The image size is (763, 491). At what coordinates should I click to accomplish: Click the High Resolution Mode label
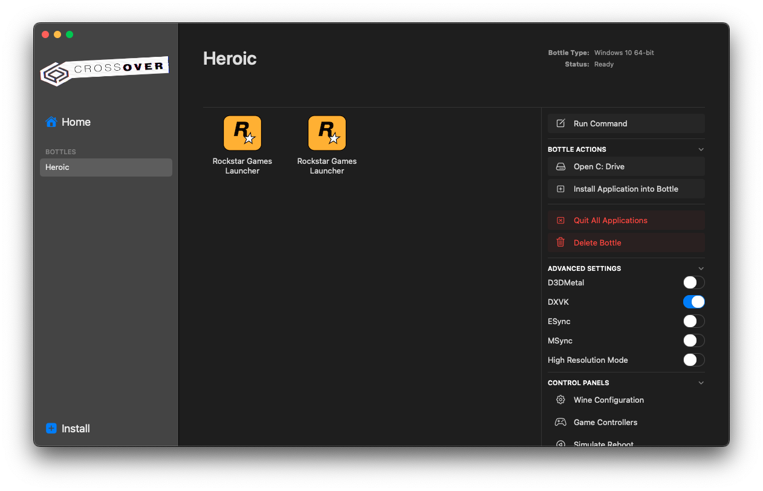coord(588,360)
